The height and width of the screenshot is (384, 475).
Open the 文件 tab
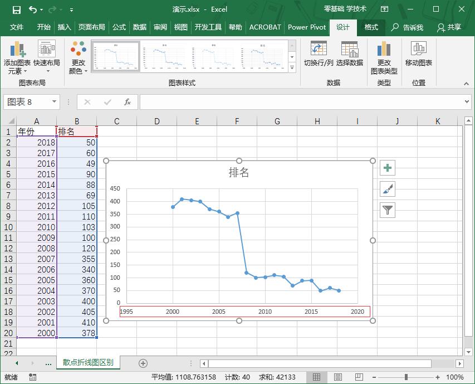pos(16,27)
